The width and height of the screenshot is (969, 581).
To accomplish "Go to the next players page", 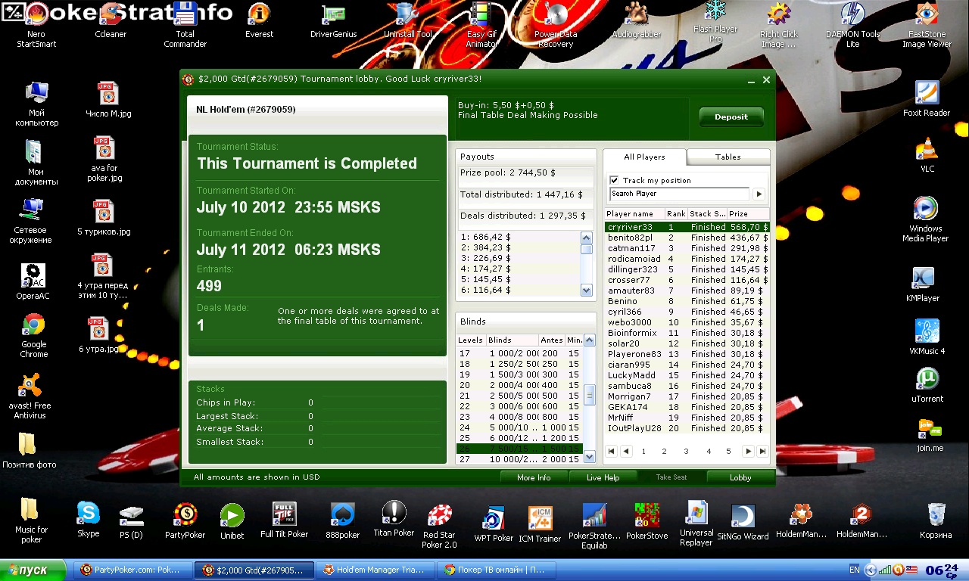I will (x=748, y=452).
